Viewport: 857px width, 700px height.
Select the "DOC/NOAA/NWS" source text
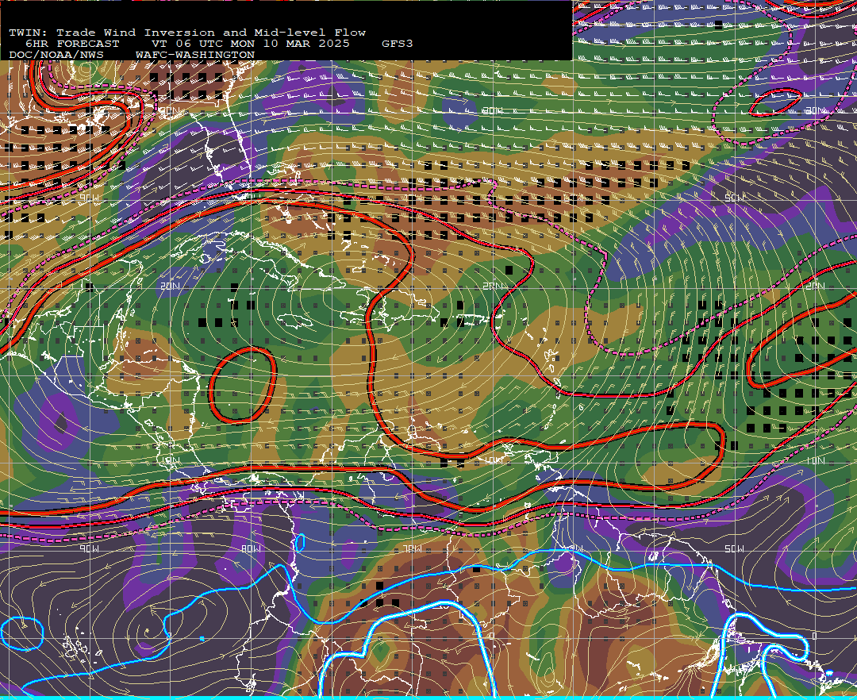56,56
